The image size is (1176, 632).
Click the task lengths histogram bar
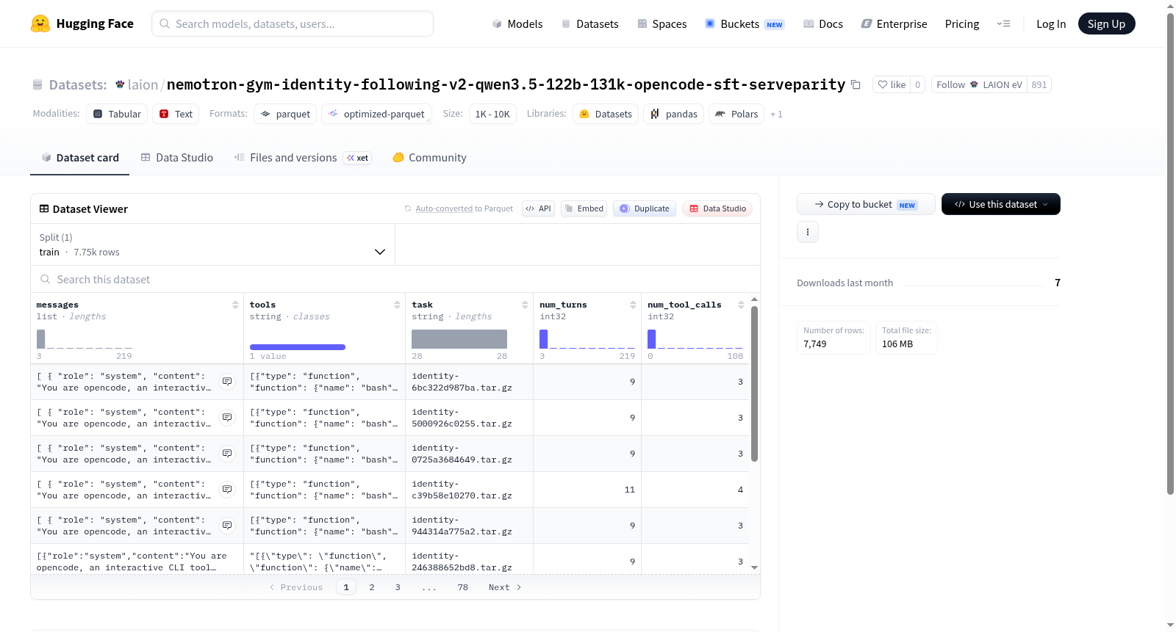tap(459, 338)
